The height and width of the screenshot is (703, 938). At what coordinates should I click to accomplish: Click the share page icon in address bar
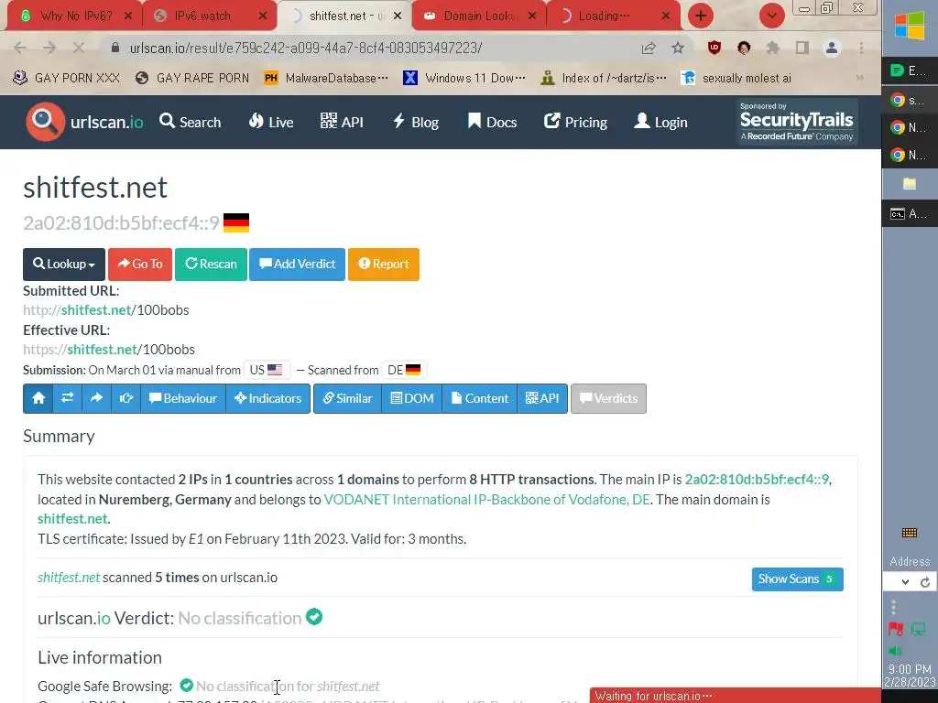point(649,48)
